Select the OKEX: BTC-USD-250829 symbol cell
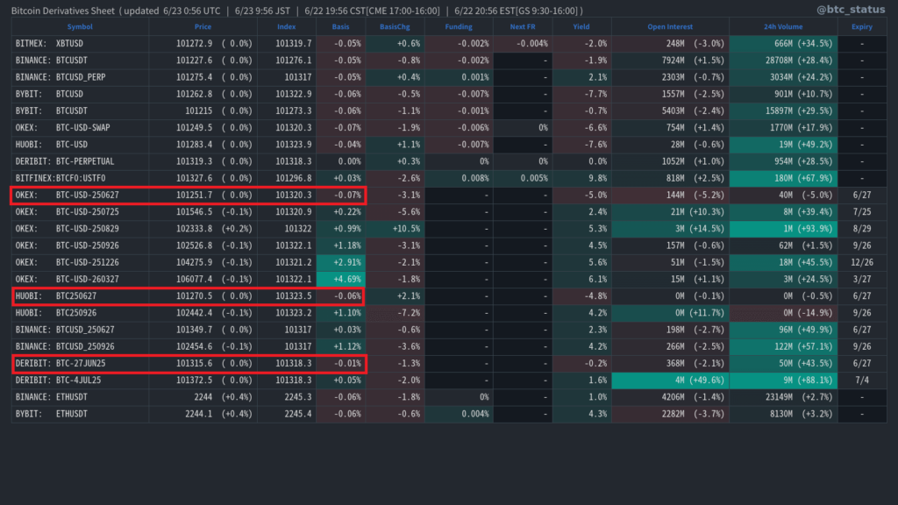 pyautogui.click(x=80, y=229)
